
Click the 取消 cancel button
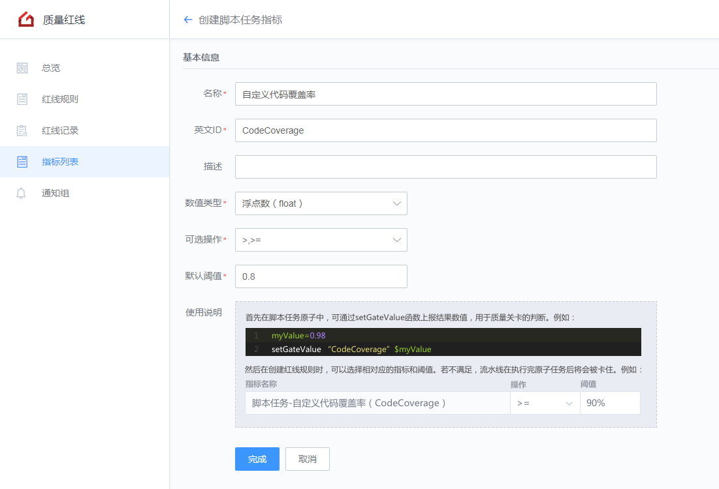pos(308,459)
